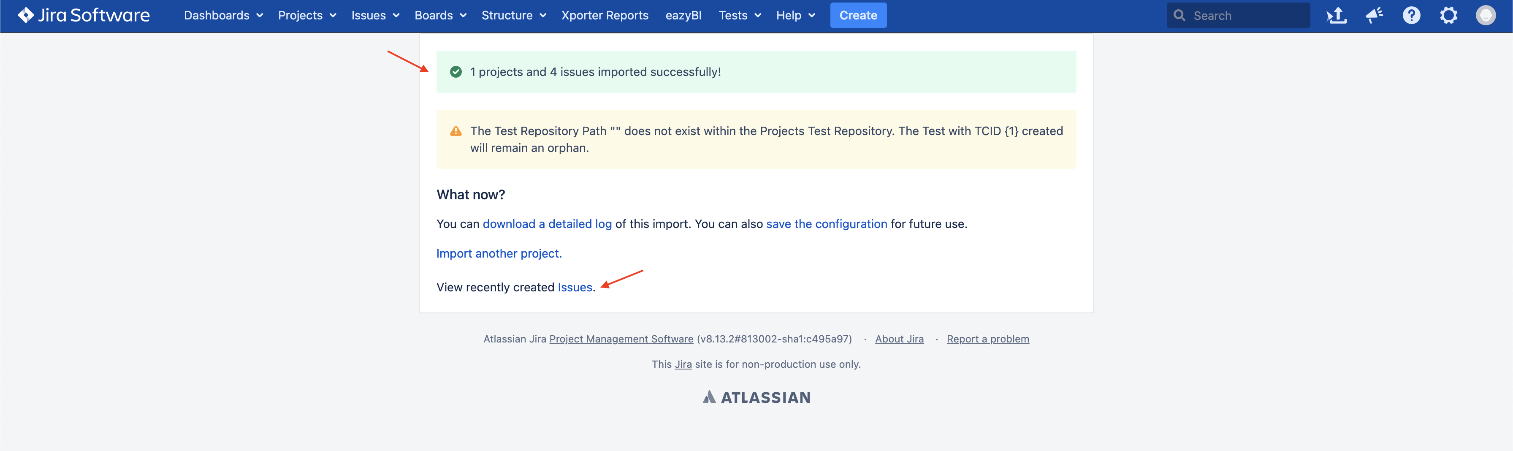
Task: Click the green success checkmark icon
Action: pyautogui.click(x=456, y=72)
